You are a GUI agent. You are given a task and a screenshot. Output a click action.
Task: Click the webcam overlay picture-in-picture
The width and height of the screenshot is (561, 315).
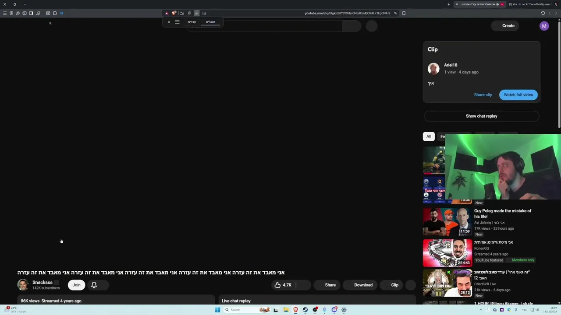pyautogui.click(x=503, y=167)
